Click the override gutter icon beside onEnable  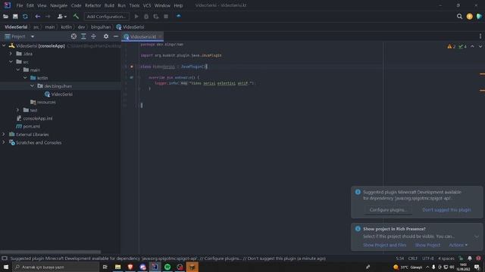(x=131, y=78)
